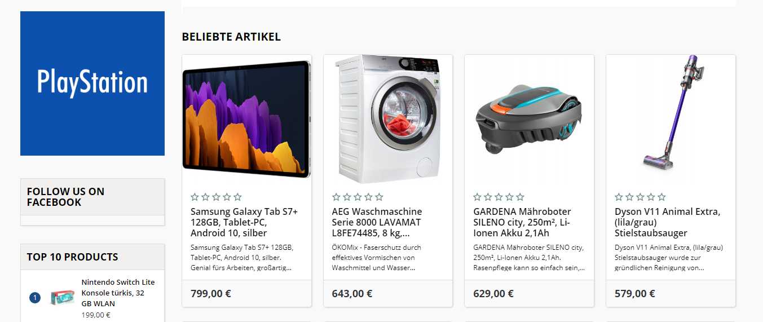
Task: Click the 799,00 € price on Samsung tablet
Action: [x=211, y=294]
